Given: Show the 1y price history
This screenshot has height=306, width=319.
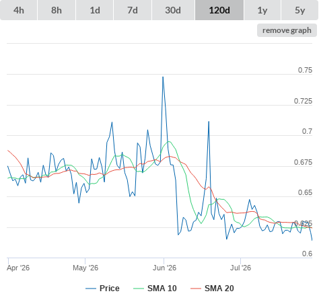Looking at the screenshot, I should point(262,10).
